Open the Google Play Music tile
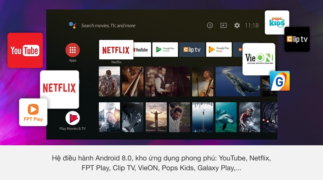The image size is (323, 180). click(x=219, y=50)
